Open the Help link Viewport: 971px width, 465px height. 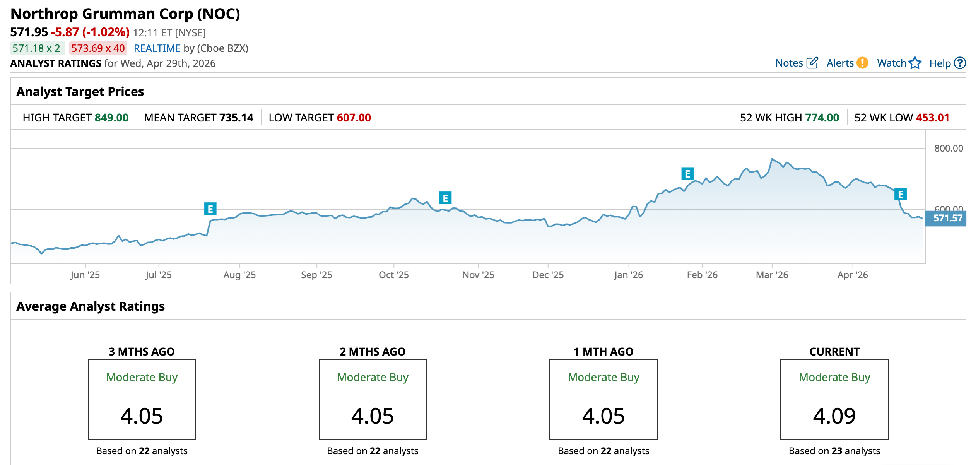(940, 63)
